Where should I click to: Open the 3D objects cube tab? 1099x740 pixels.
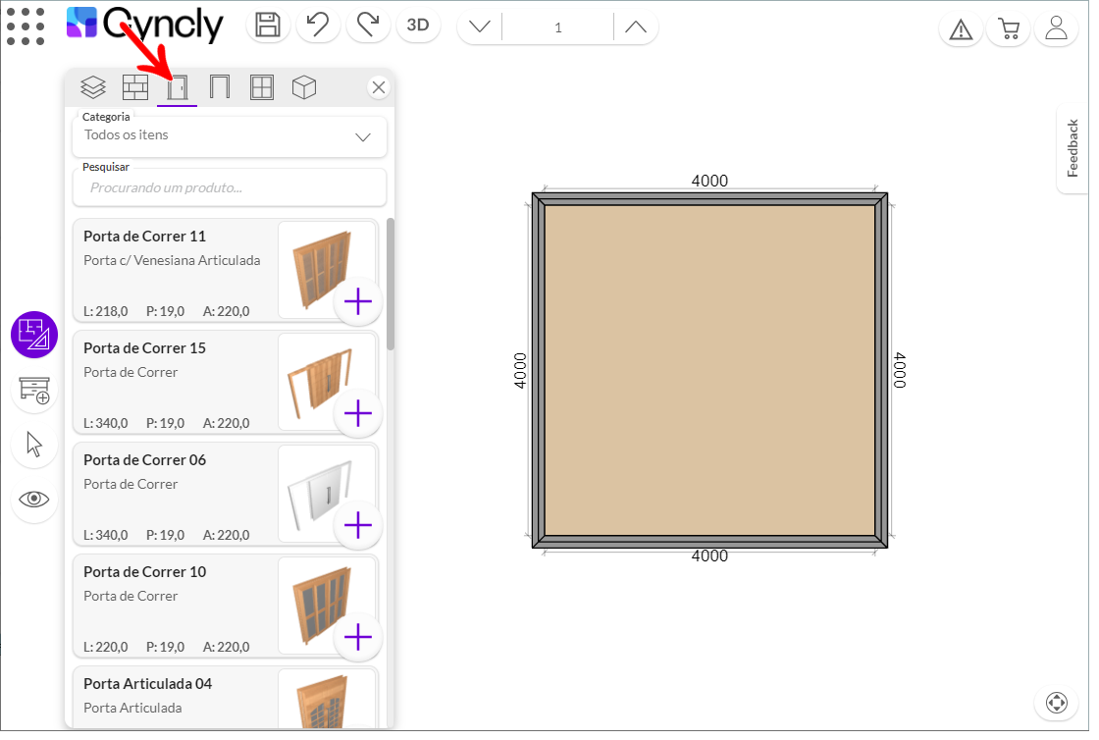304,87
